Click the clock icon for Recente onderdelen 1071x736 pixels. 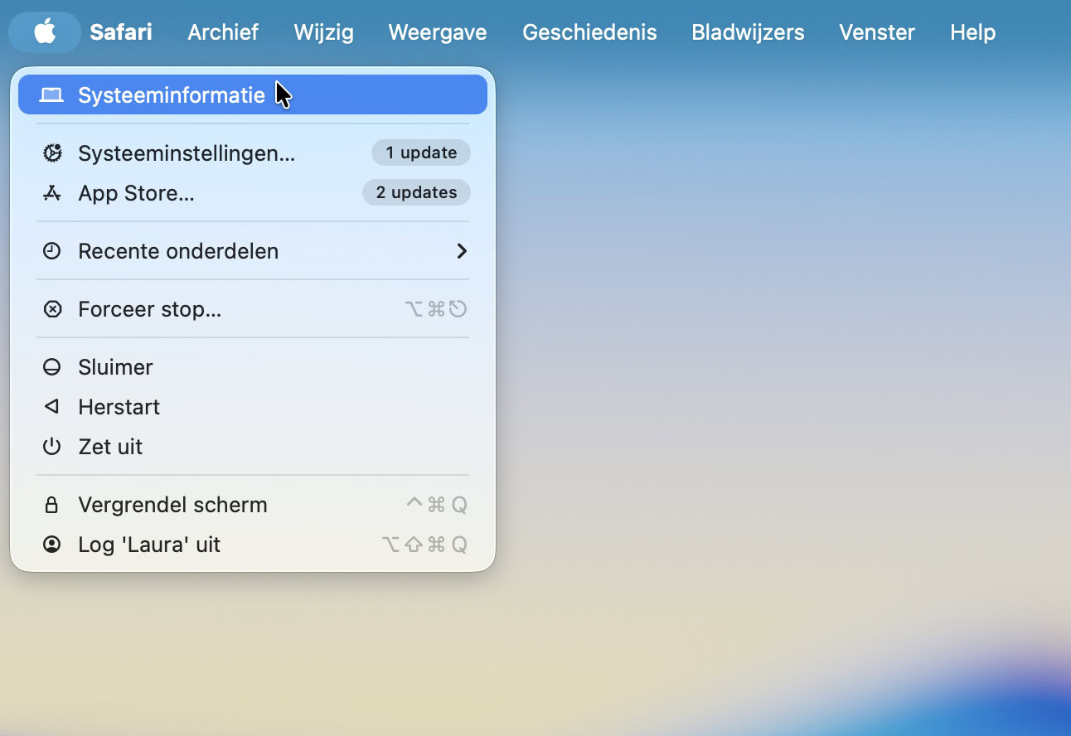(x=52, y=251)
